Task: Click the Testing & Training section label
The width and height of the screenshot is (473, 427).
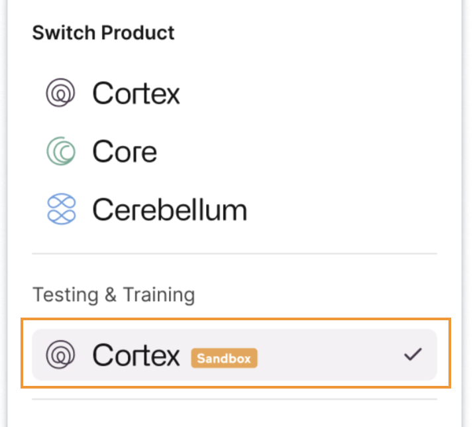Action: point(113,295)
